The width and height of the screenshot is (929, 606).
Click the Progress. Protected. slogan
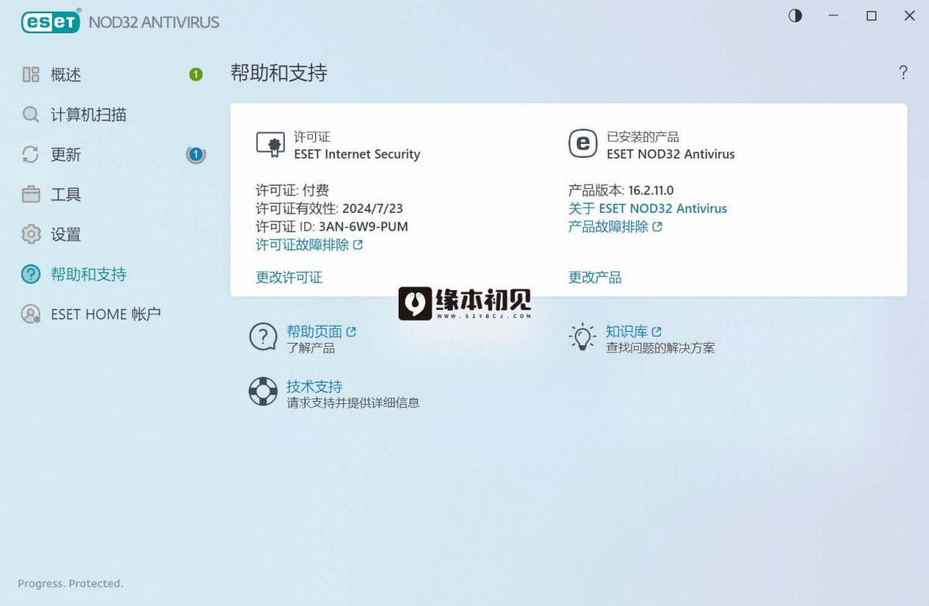pyautogui.click(x=70, y=584)
